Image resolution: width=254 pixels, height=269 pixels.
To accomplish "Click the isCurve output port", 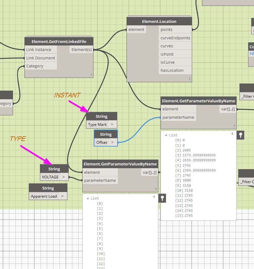I will pos(175,62).
